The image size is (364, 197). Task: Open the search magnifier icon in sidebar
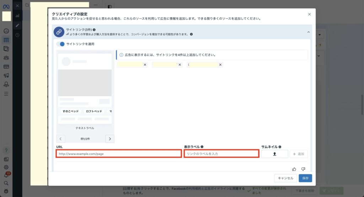click(6, 183)
